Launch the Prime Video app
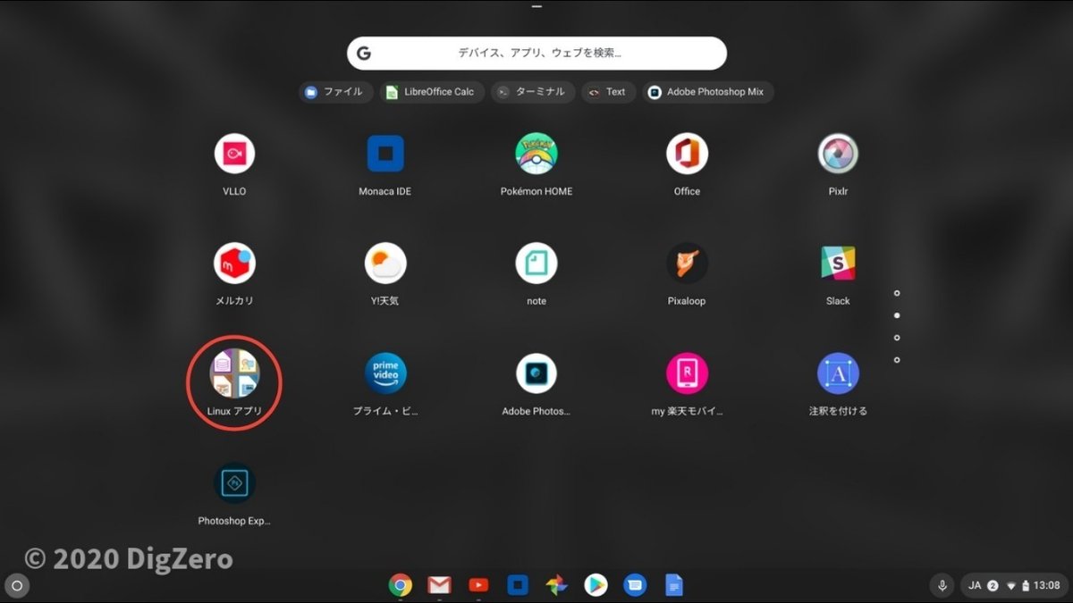This screenshot has width=1073, height=603. (x=385, y=373)
